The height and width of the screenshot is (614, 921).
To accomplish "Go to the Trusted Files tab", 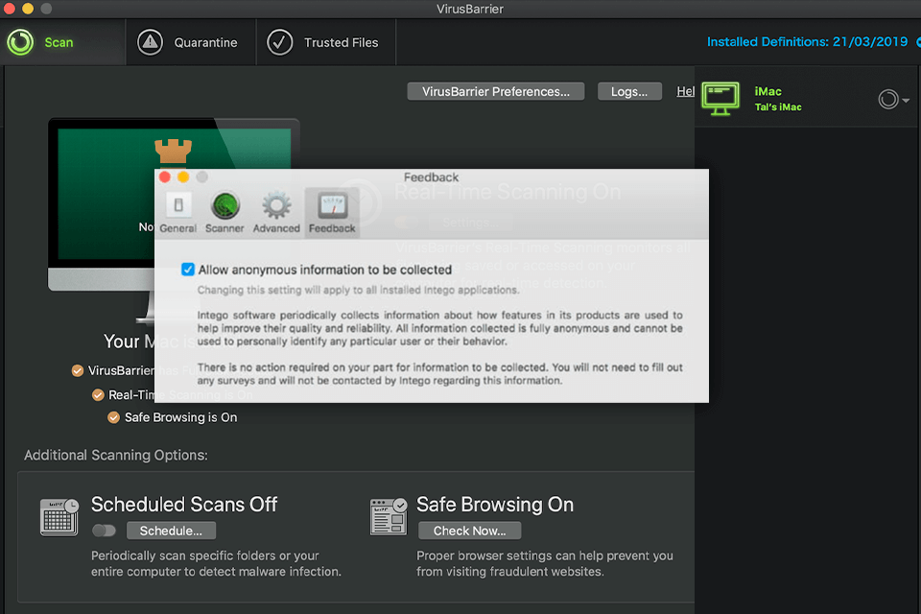I will click(x=322, y=42).
